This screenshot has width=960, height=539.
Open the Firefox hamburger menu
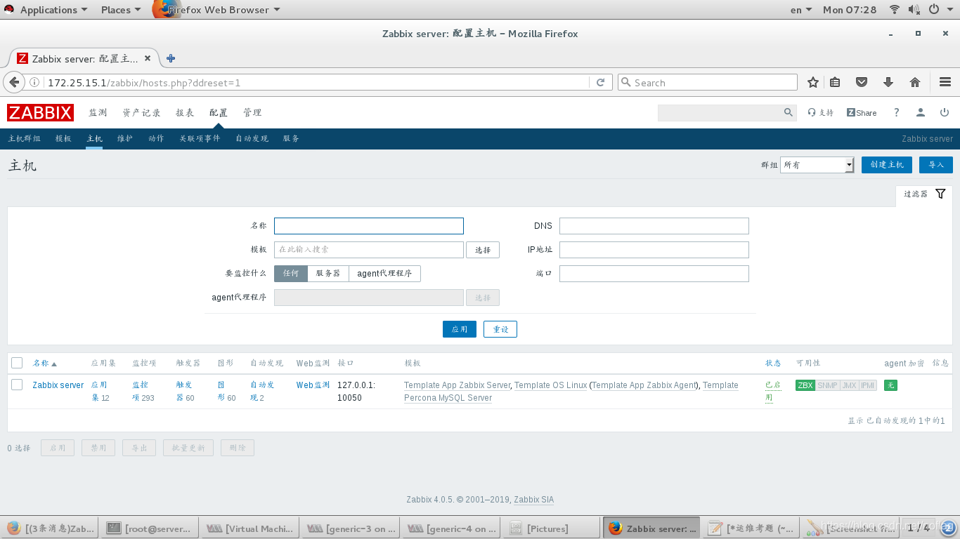(x=945, y=82)
